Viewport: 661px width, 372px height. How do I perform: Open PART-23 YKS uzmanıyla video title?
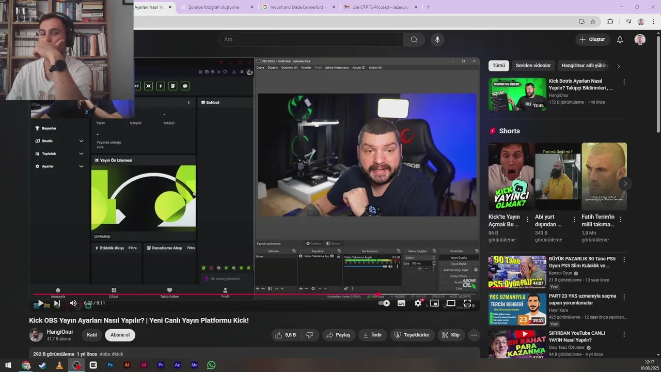[x=582, y=299]
